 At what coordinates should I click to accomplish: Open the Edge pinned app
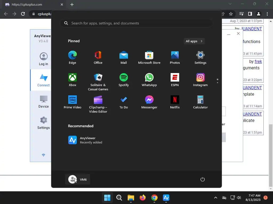pos(73,58)
